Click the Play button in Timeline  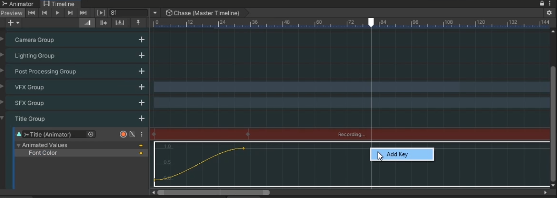tap(57, 13)
